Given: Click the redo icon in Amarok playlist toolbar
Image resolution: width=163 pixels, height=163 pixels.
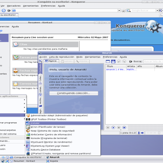Looking at the screenshot, I should tap(124, 62).
